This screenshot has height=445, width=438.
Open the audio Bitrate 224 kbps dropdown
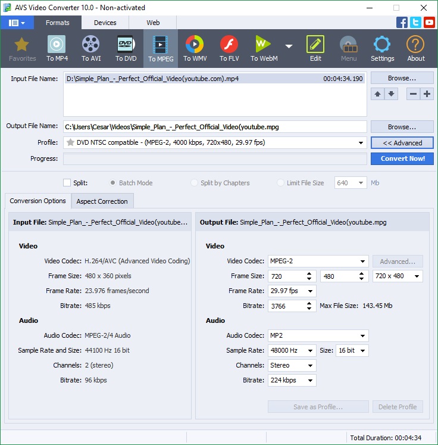310,381
